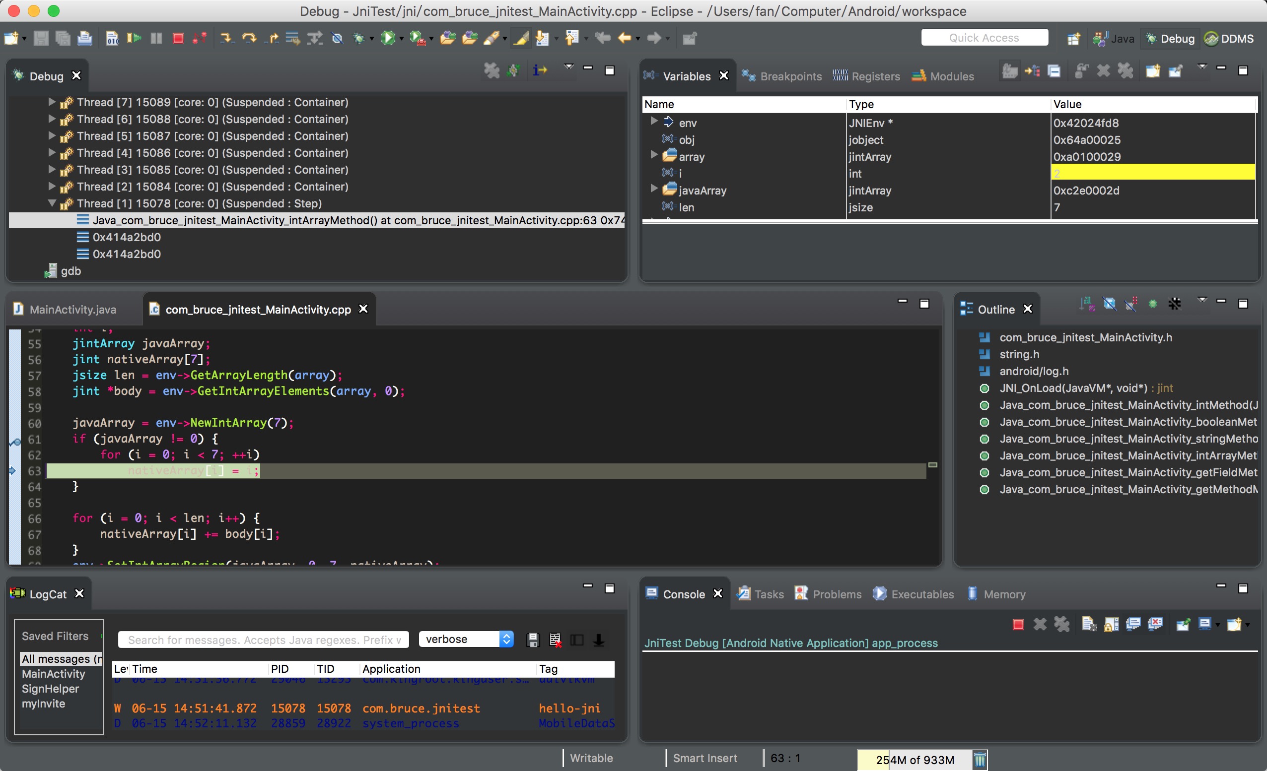Click the Resume debugging toolbar icon
Viewport: 1267px width, 771px height.
[134, 38]
